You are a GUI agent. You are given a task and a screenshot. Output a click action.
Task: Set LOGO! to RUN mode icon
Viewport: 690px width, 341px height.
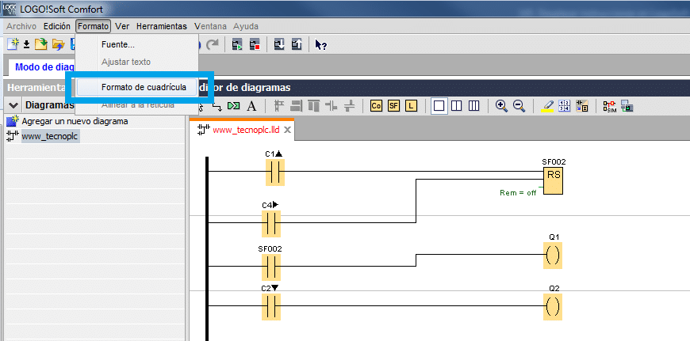coord(237,44)
